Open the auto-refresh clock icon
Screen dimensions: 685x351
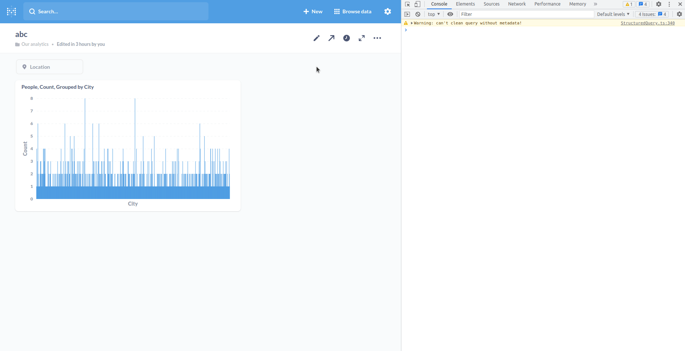click(x=347, y=38)
